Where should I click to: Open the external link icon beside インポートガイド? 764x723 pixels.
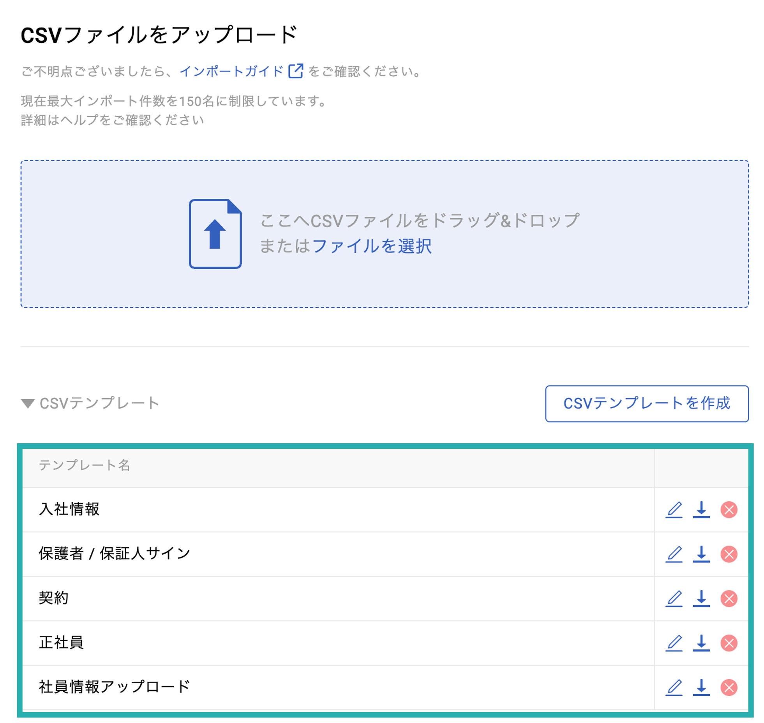296,71
